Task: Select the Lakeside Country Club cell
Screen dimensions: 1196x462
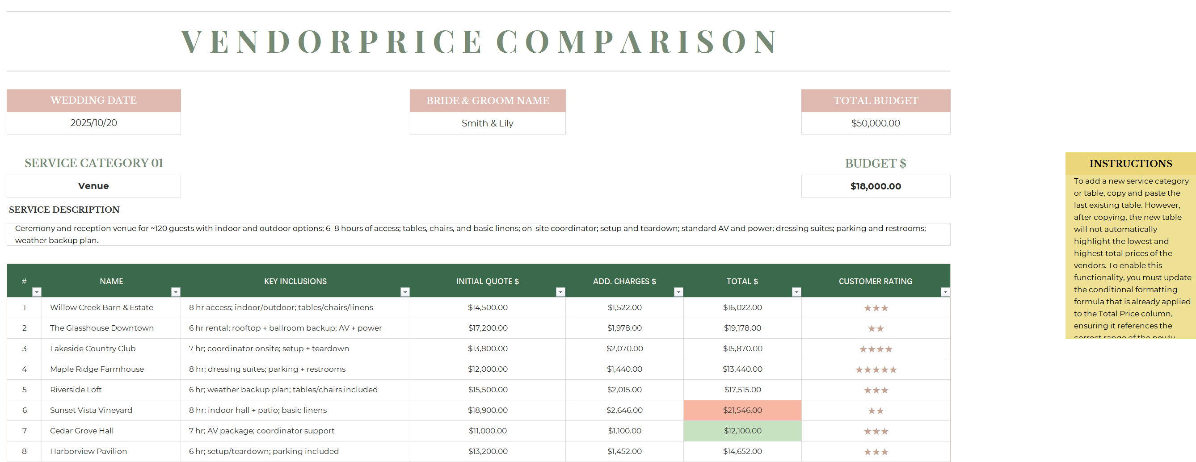Action: (x=111, y=348)
